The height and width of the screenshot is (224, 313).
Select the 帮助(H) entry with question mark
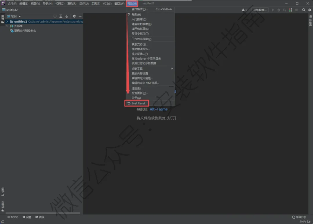click(150, 14)
